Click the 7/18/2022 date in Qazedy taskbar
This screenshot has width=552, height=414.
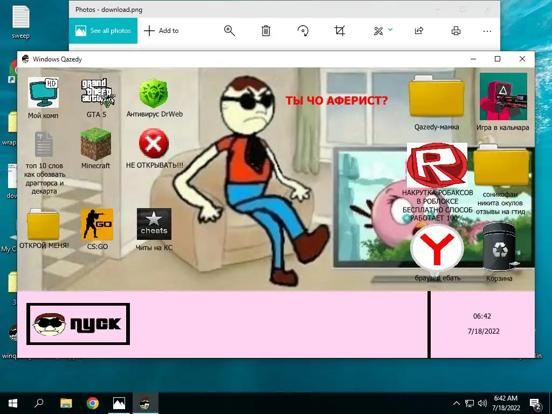click(x=484, y=332)
